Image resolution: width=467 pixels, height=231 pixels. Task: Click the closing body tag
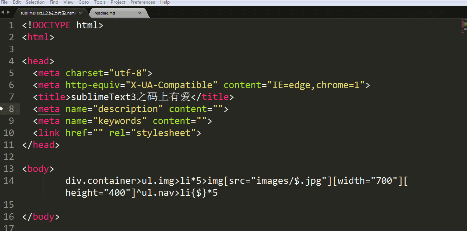point(41,216)
